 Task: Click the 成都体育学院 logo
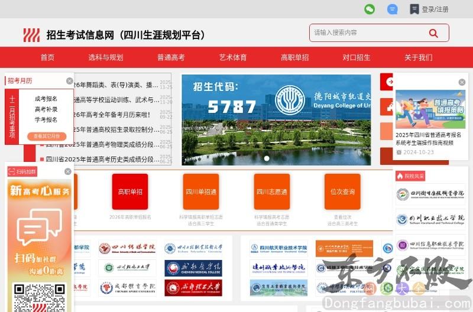point(127,288)
